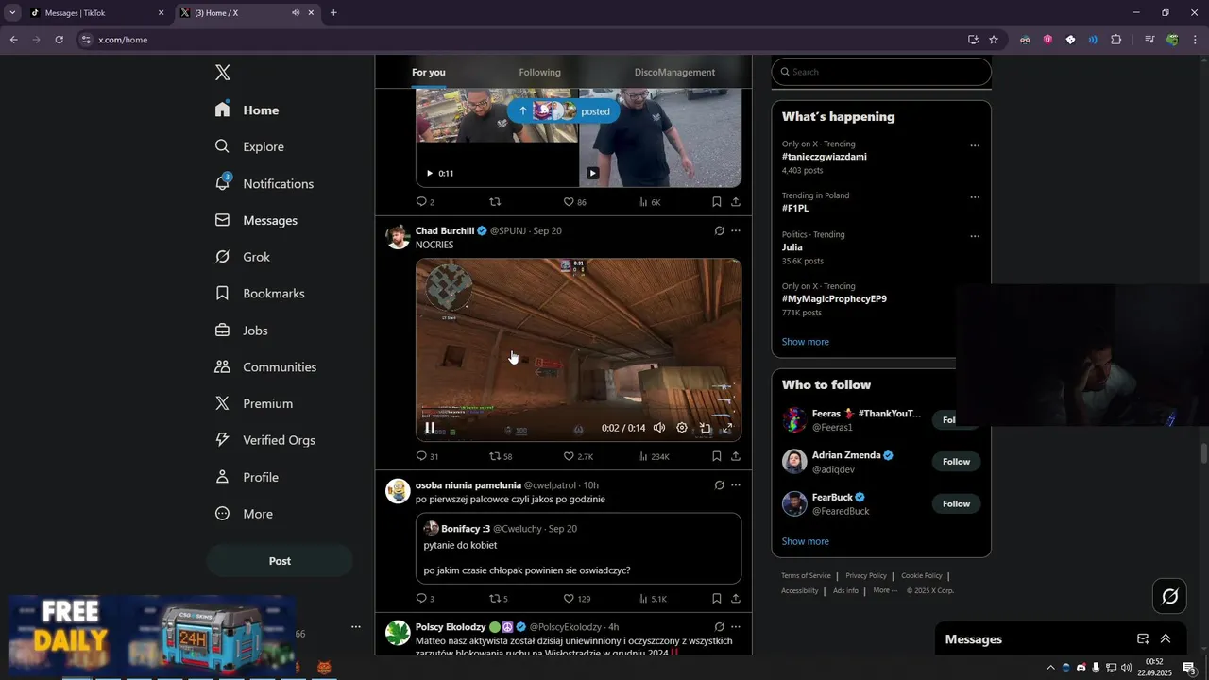Switch to the Messages | TikTok browser tab

point(97,12)
